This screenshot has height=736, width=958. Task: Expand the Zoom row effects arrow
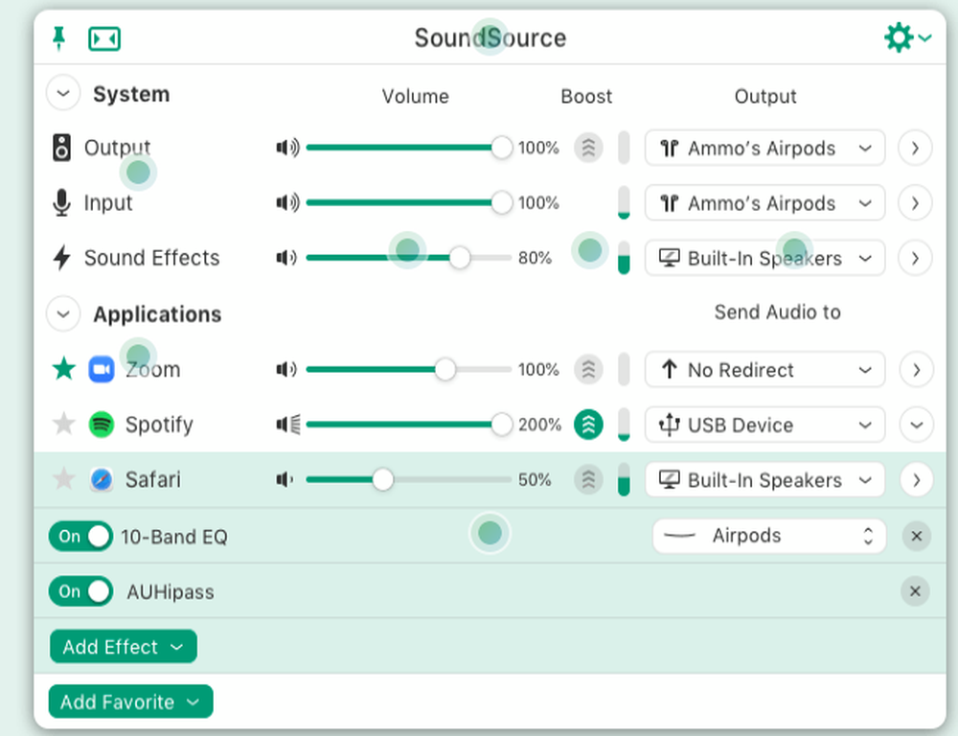tap(916, 370)
